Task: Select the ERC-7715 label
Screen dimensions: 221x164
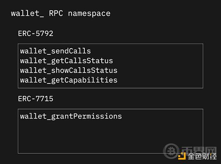Action: tap(36, 99)
